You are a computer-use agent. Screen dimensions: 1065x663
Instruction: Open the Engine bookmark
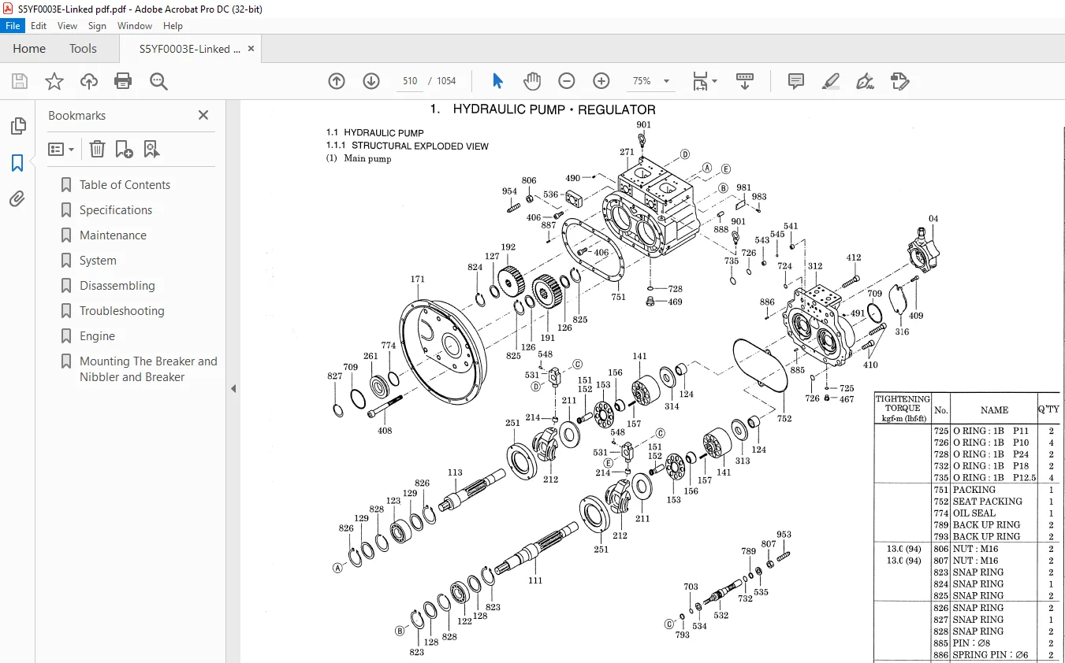pos(97,336)
